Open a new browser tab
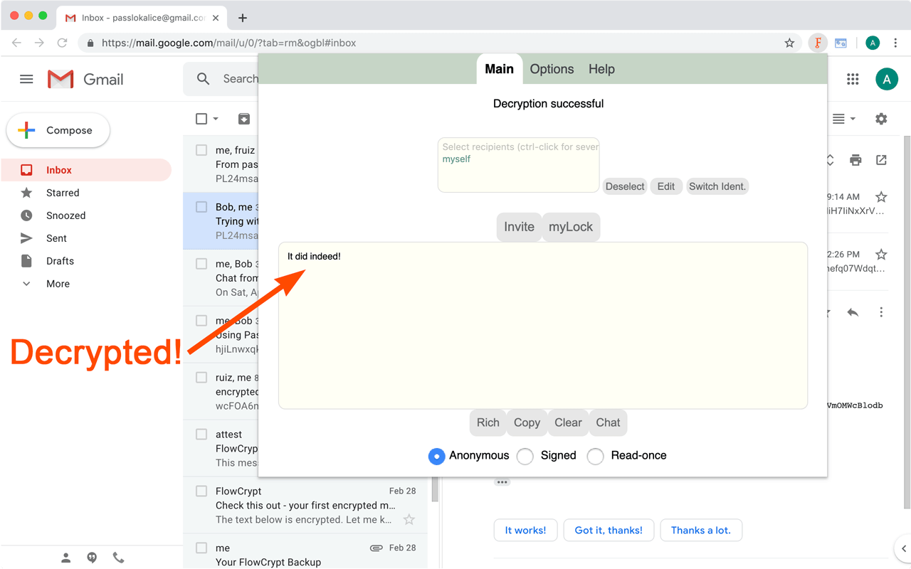911x569 pixels. coord(242,18)
